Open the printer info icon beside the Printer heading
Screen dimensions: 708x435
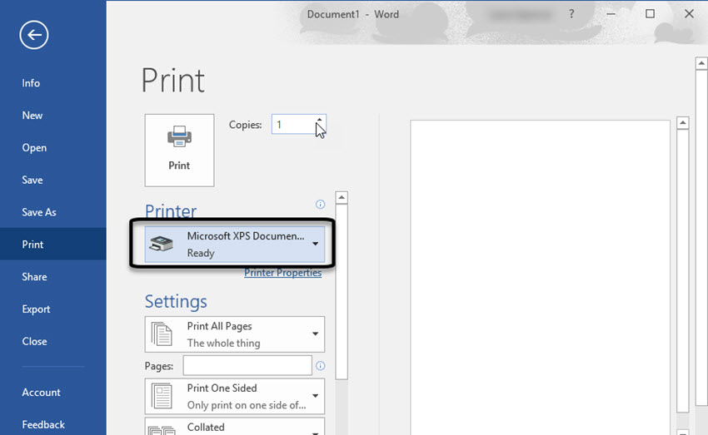point(320,205)
